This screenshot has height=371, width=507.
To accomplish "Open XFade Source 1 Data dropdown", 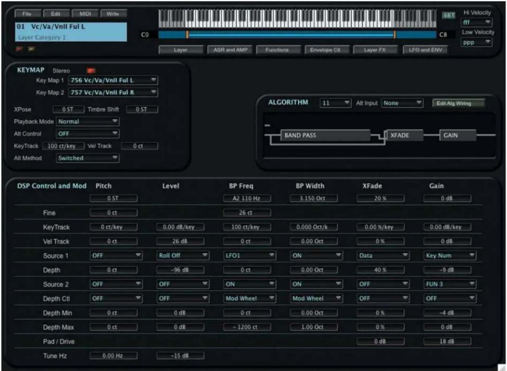I will (383, 255).
